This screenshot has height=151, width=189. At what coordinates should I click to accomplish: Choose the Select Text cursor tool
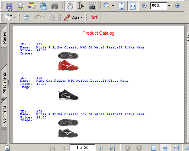[x=81, y=6]
